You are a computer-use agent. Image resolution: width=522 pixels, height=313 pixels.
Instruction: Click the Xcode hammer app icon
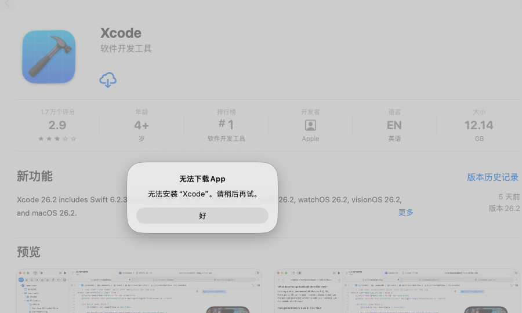click(49, 57)
